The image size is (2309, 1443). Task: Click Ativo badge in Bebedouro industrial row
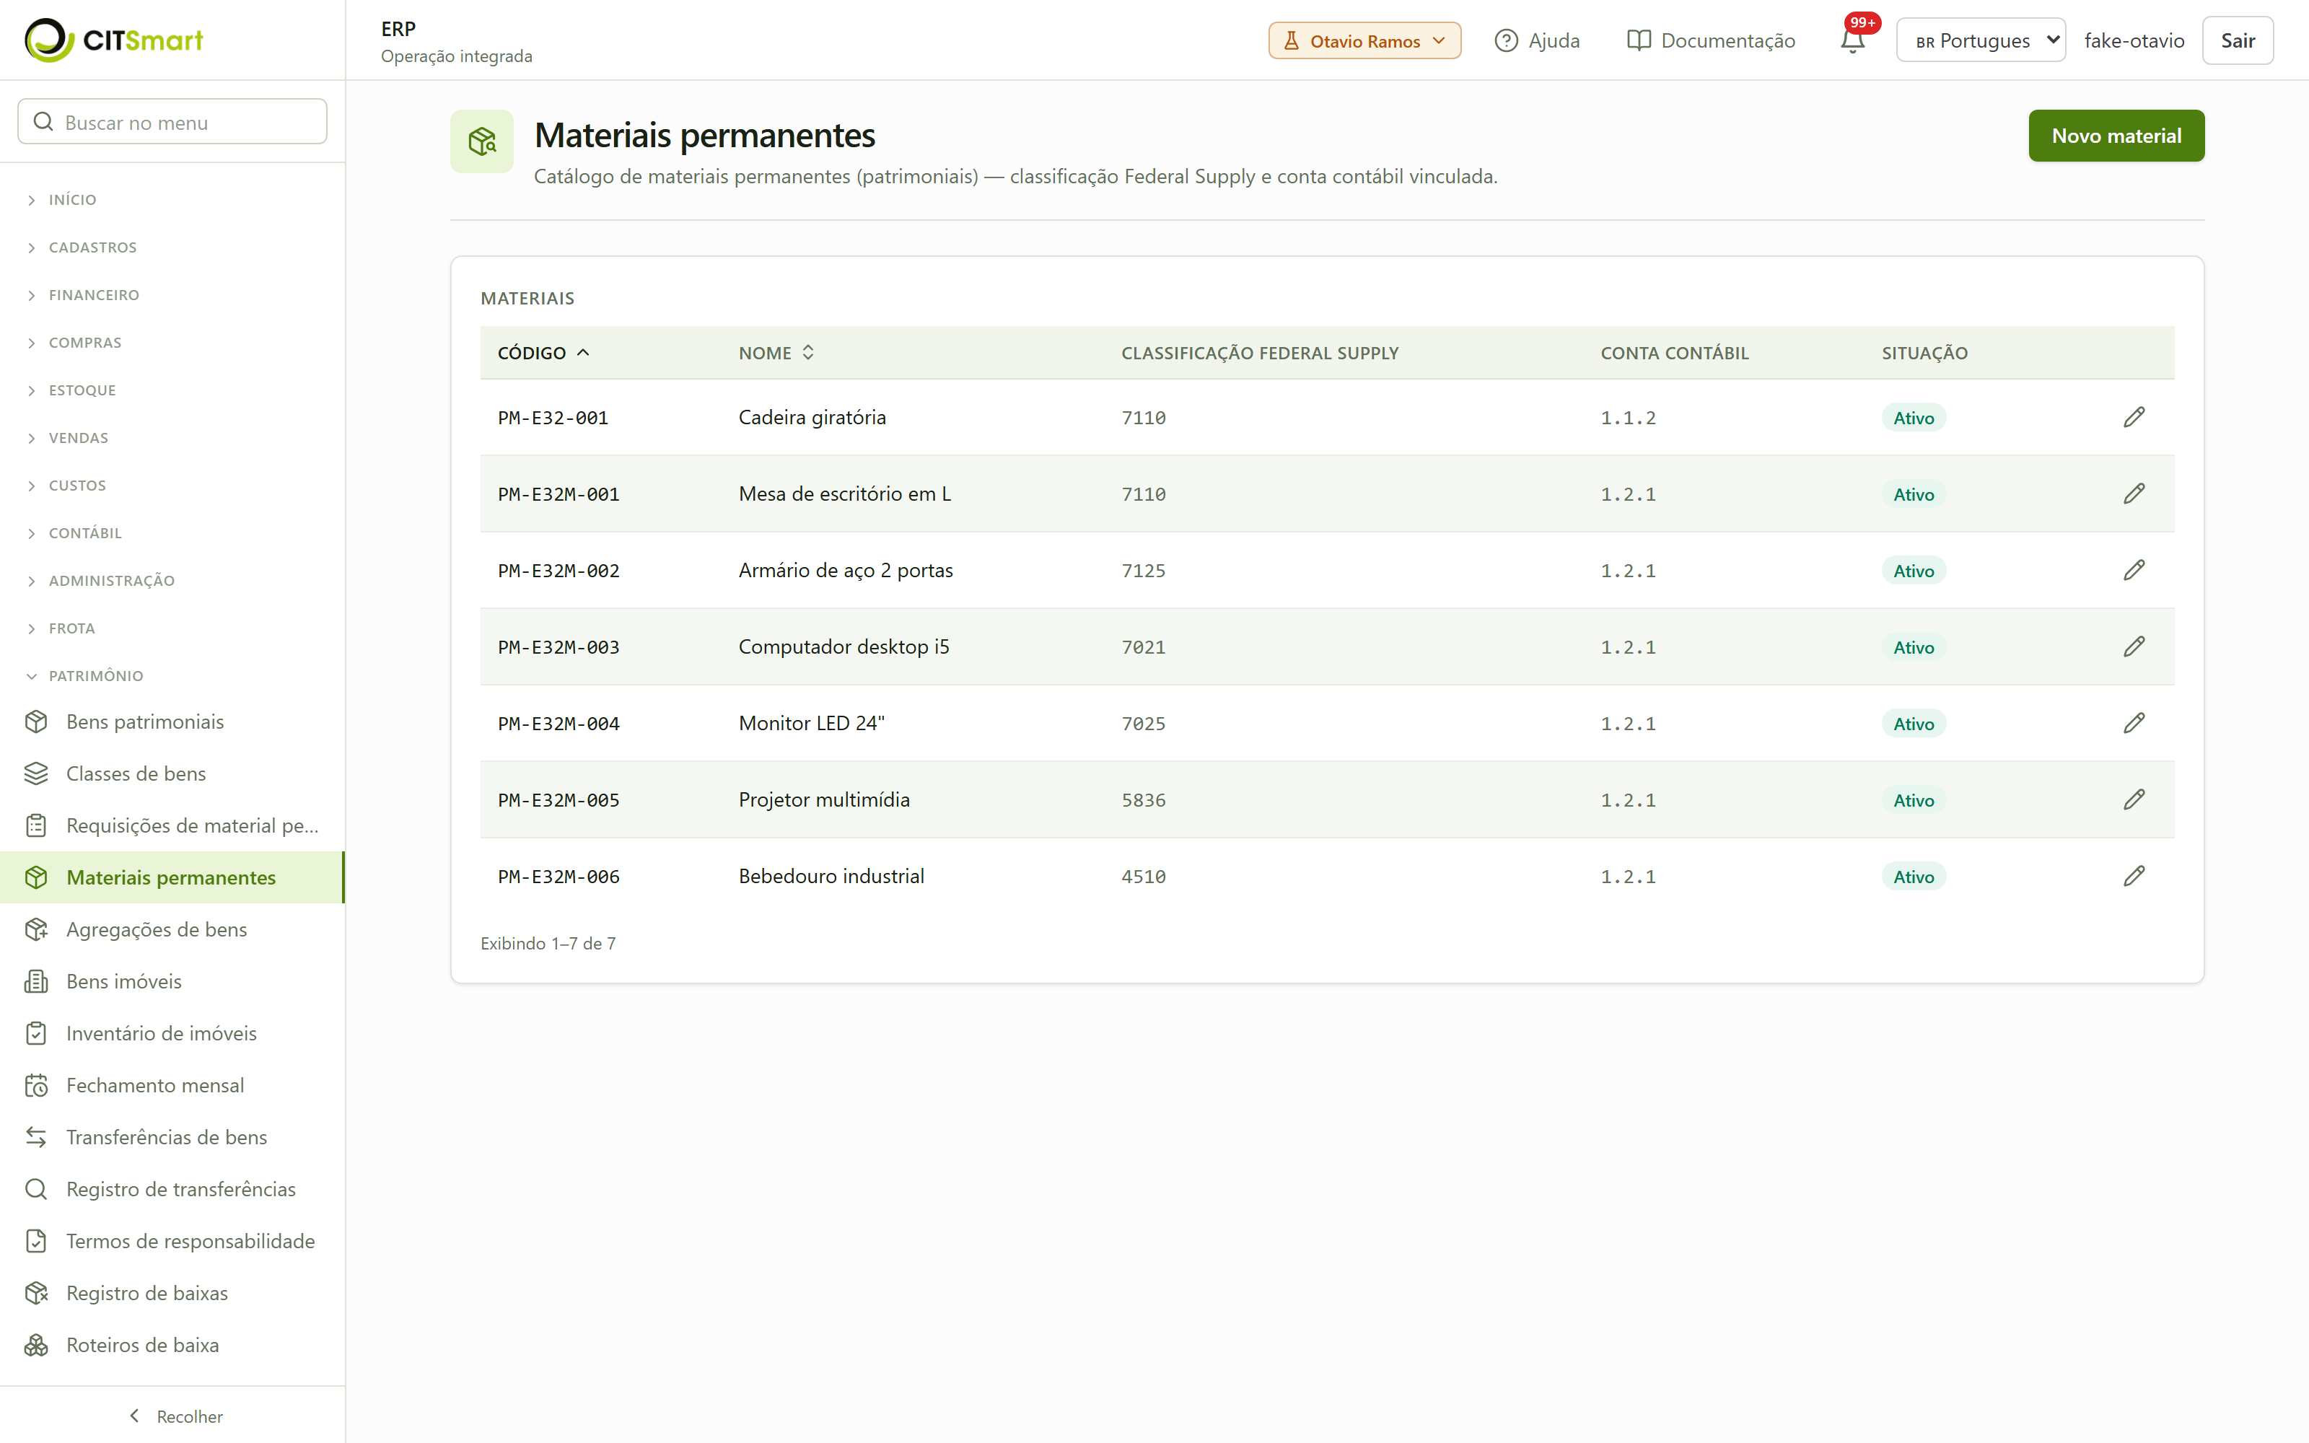(x=1913, y=876)
